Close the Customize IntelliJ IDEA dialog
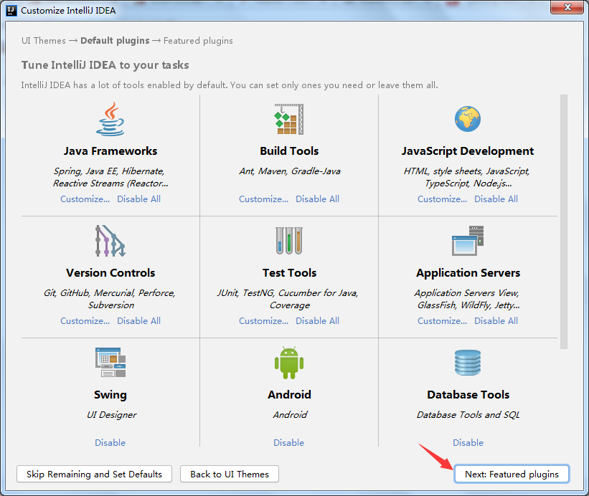Image resolution: width=589 pixels, height=496 pixels. [x=567, y=7]
